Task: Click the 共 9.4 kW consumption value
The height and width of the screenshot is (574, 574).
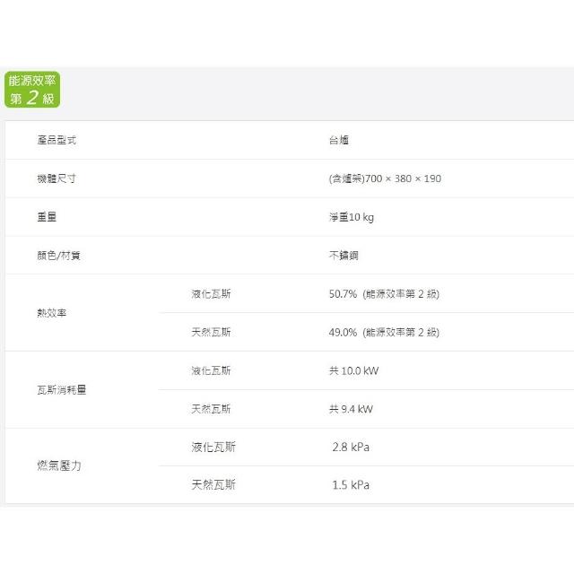Action: [x=351, y=409]
